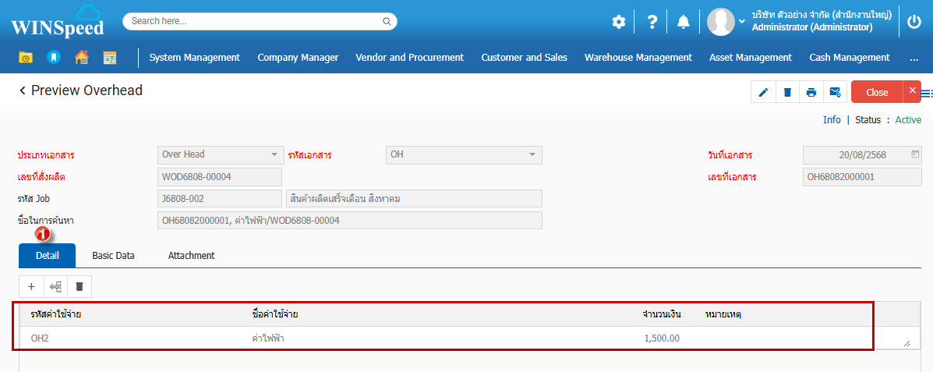Screen dimensions: 933x372
Task: Open the Attachment tab
Action: click(191, 255)
